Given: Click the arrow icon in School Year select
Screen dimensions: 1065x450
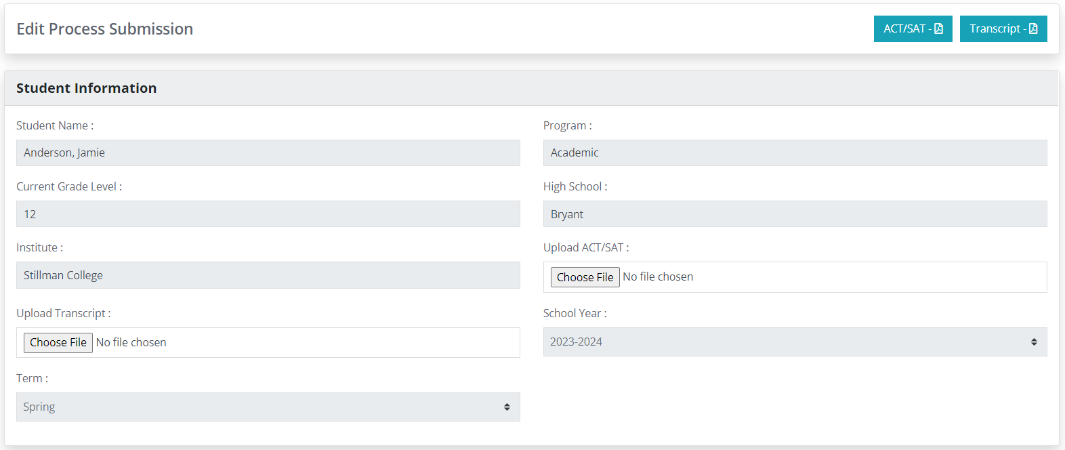Looking at the screenshot, I should [1034, 342].
